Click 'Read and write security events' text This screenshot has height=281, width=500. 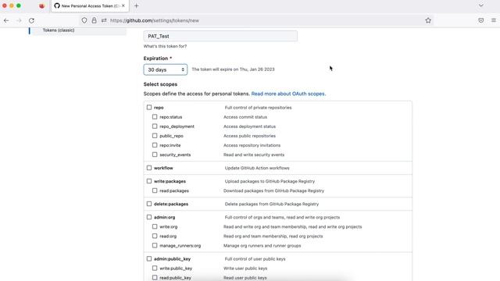(x=254, y=155)
